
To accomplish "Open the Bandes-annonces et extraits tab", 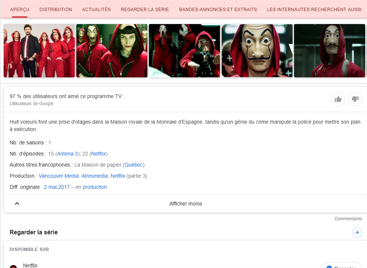I will click(218, 10).
